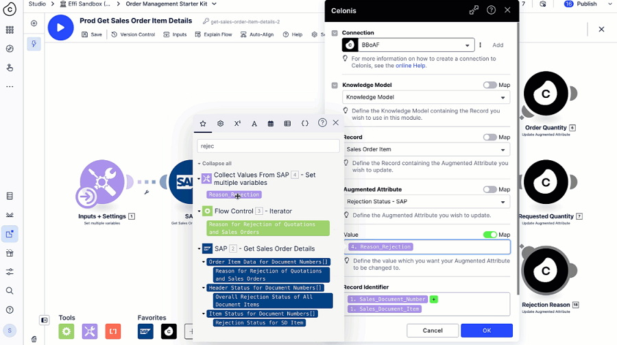Image resolution: width=617 pixels, height=345 pixels.
Task: Click the variable search field containing 'rejec'
Action: tap(268, 146)
